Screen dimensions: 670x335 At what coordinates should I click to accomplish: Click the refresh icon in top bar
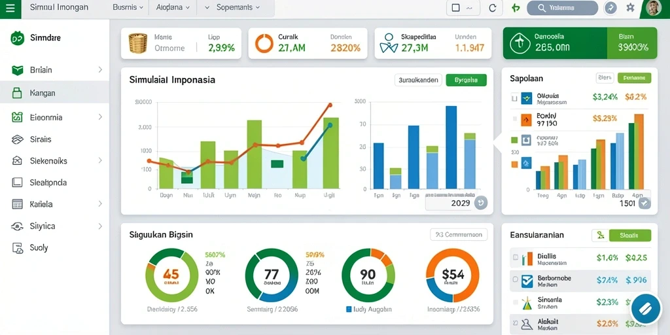point(492,8)
